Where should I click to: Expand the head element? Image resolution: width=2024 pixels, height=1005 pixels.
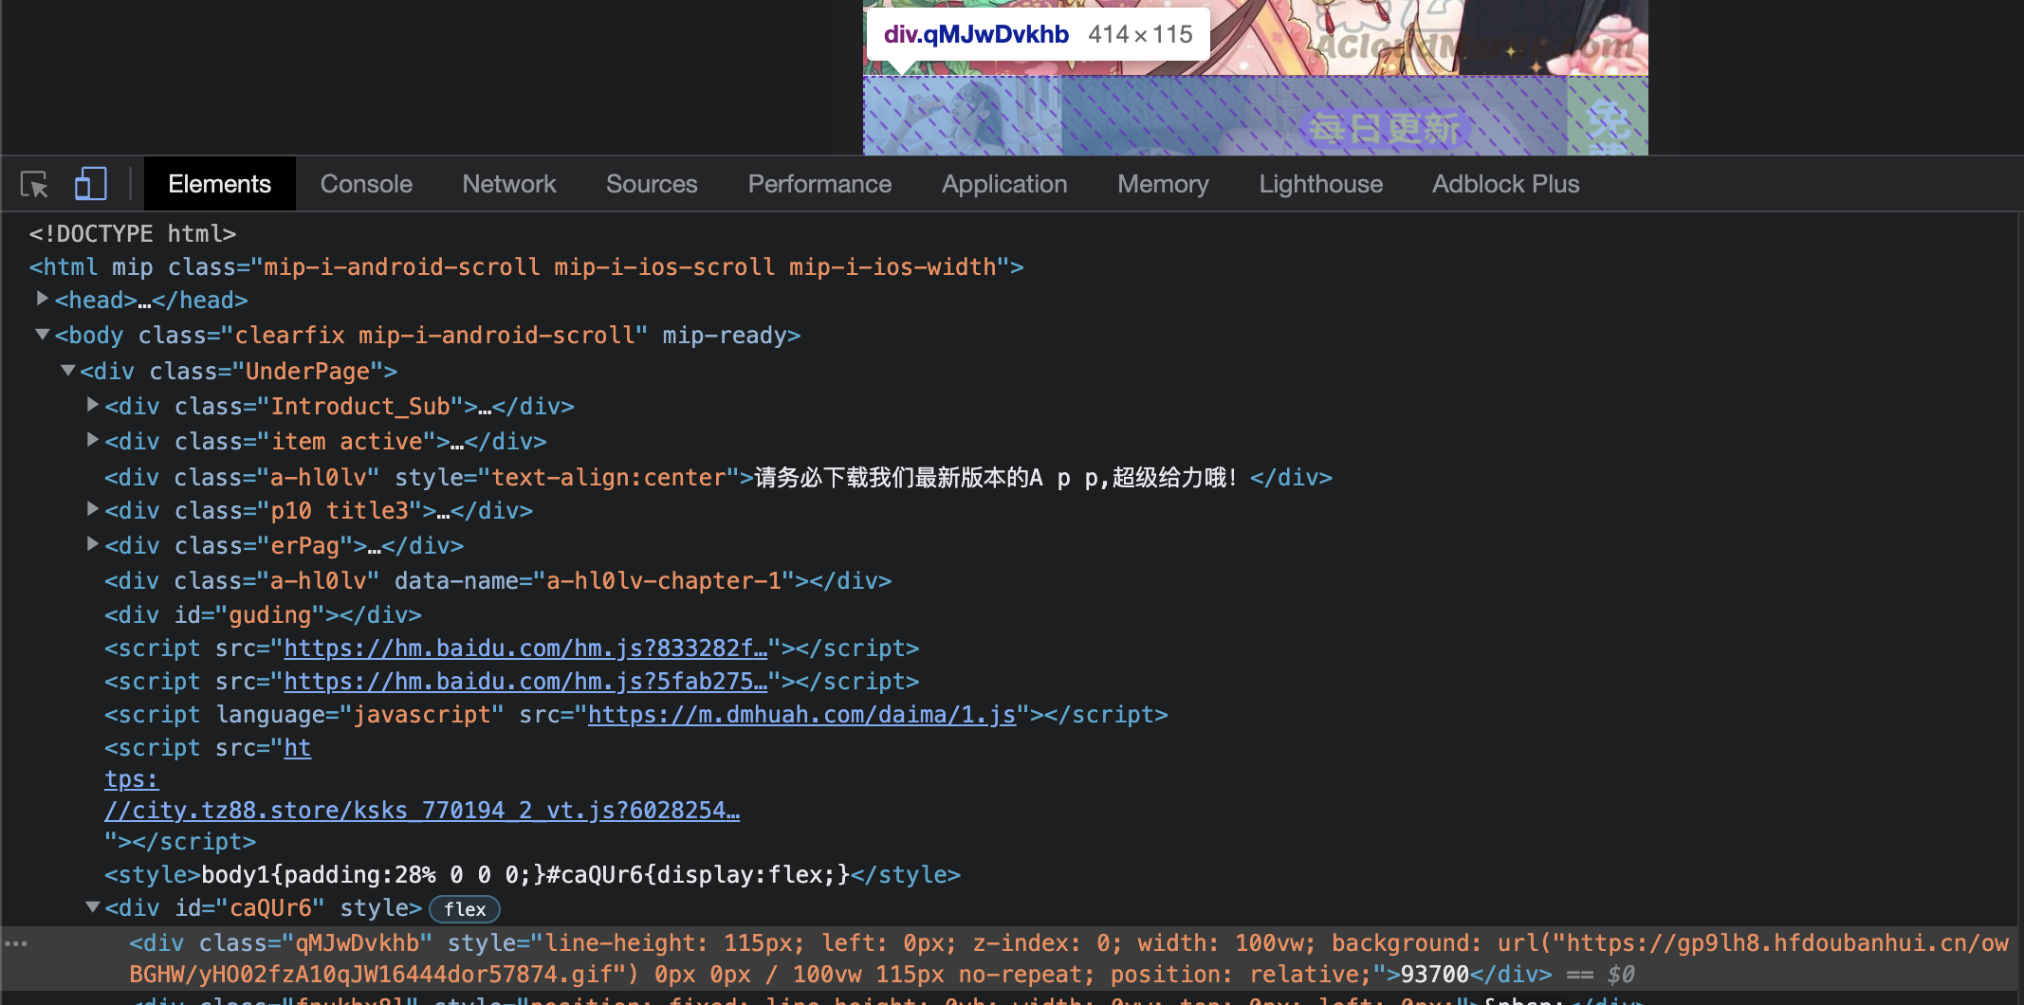[41, 299]
